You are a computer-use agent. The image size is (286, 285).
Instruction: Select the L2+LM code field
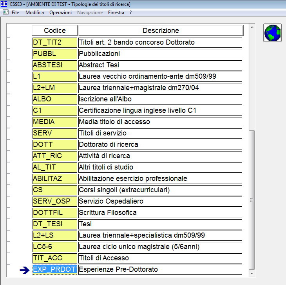click(x=55, y=88)
